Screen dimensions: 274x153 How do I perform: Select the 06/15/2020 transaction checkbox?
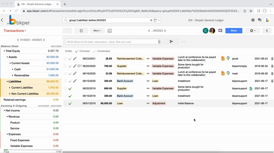click(x=65, y=81)
